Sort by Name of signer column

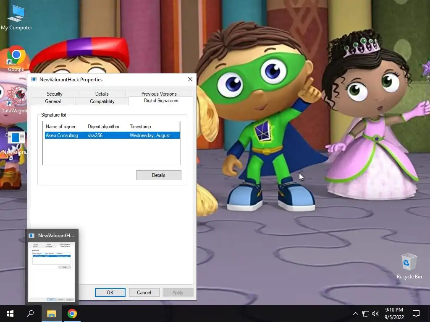(64, 127)
